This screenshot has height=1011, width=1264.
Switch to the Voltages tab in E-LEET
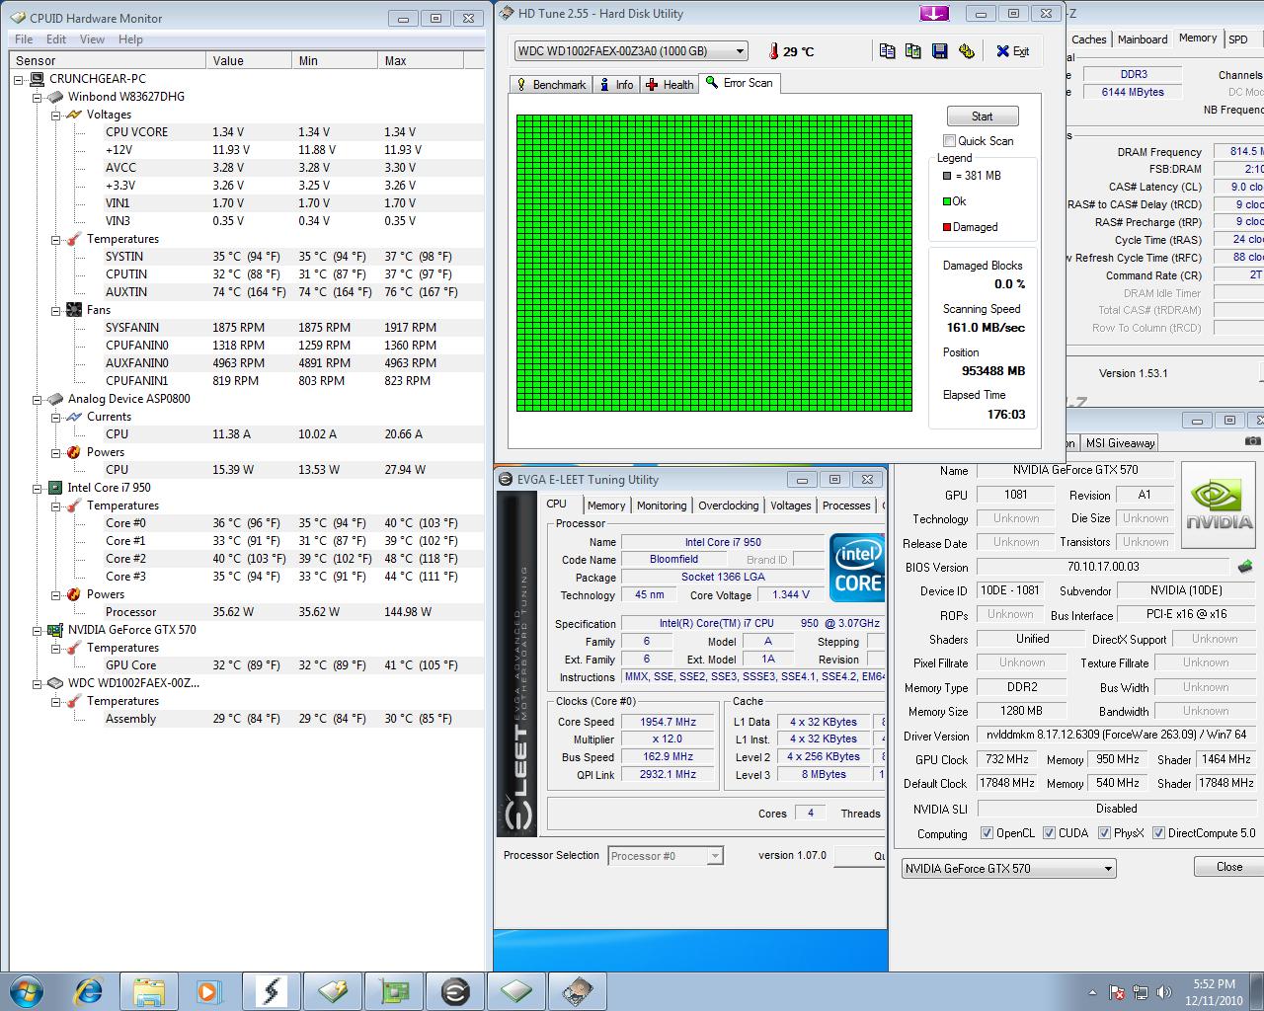point(790,505)
